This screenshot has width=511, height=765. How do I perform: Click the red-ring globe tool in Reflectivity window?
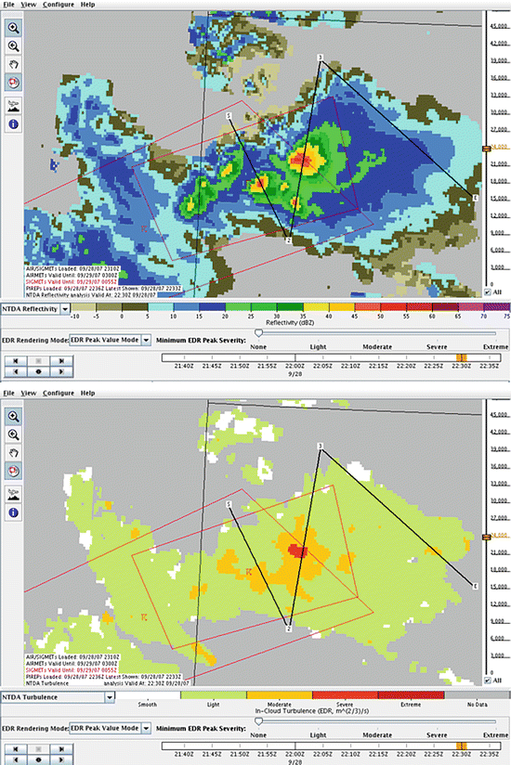tap(13, 83)
